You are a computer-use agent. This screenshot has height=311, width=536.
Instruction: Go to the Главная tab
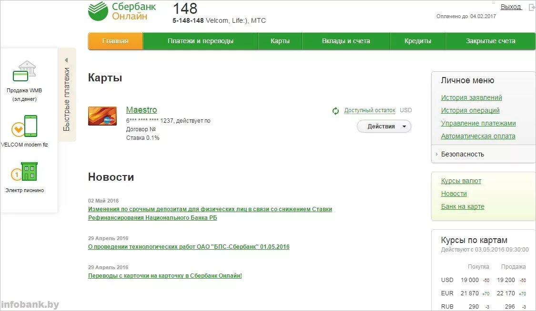[115, 41]
